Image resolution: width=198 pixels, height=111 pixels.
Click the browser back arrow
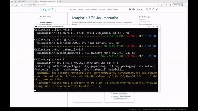[12, 5]
